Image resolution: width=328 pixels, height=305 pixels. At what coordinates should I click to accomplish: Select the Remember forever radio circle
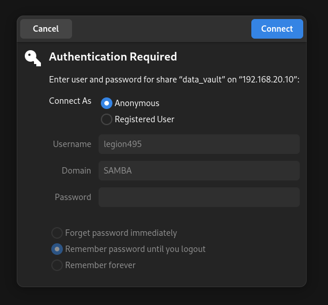click(57, 265)
